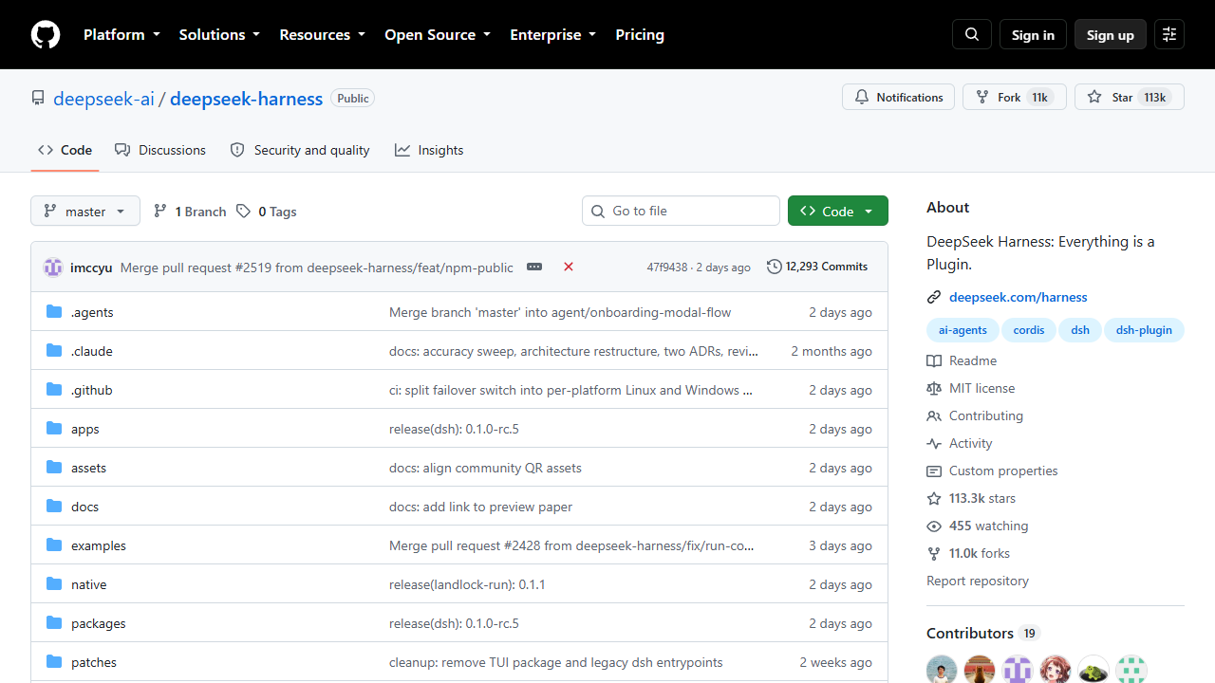Open the first contributor avatar

point(942,670)
